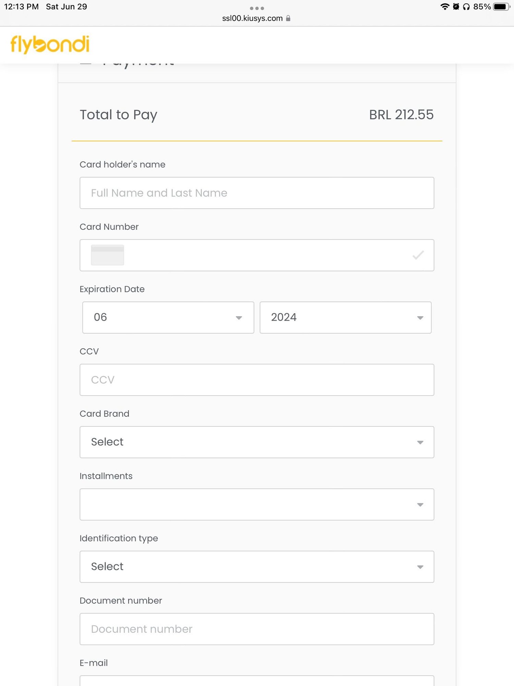The image size is (514, 686).
Task: Tap the battery indicator icon
Action: 501,7
